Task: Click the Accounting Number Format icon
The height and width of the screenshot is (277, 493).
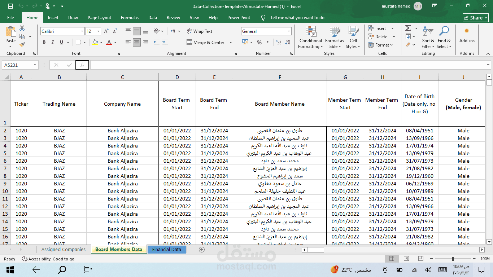Action: click(245, 42)
